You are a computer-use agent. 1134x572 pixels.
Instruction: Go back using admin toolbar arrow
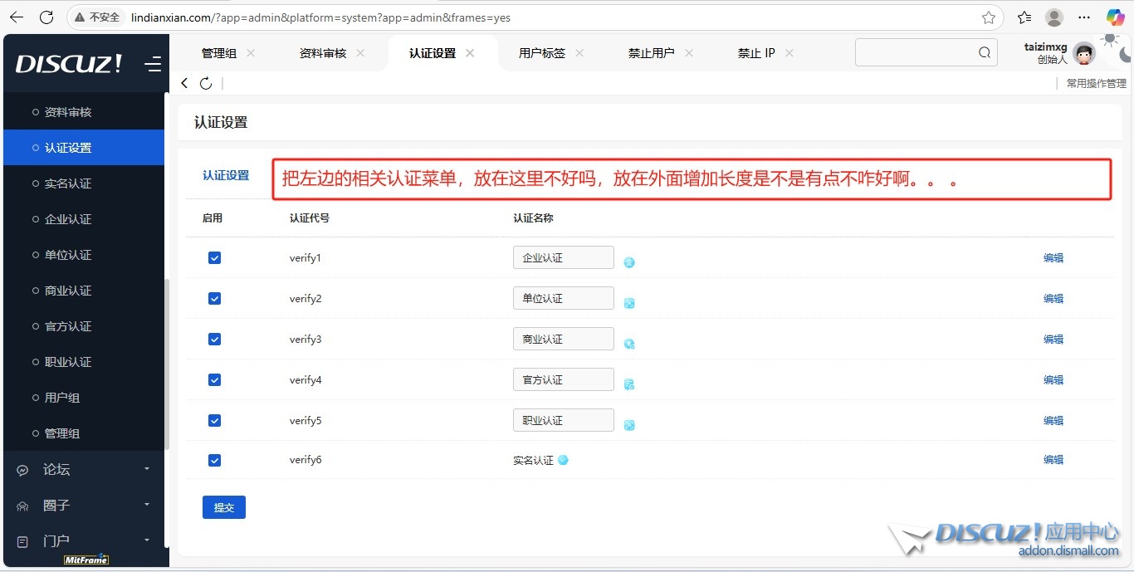pos(185,83)
